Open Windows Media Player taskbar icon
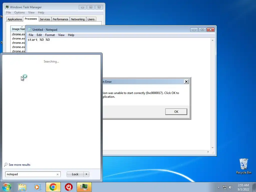The image size is (256, 192). pos(37,187)
